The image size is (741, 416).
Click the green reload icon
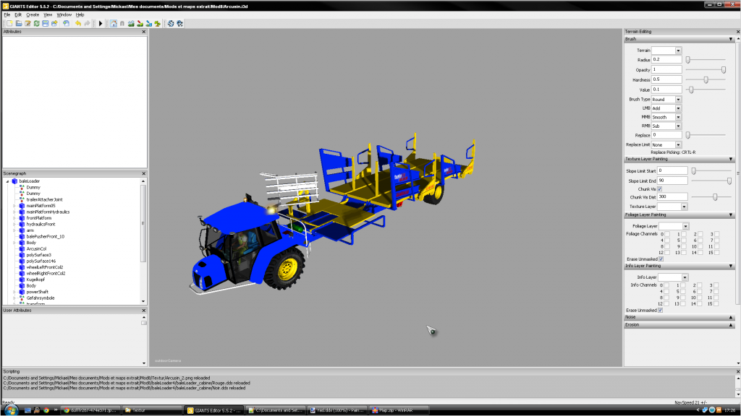(36, 23)
